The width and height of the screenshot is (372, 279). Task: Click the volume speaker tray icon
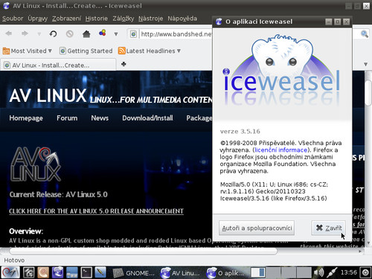tap(319, 273)
